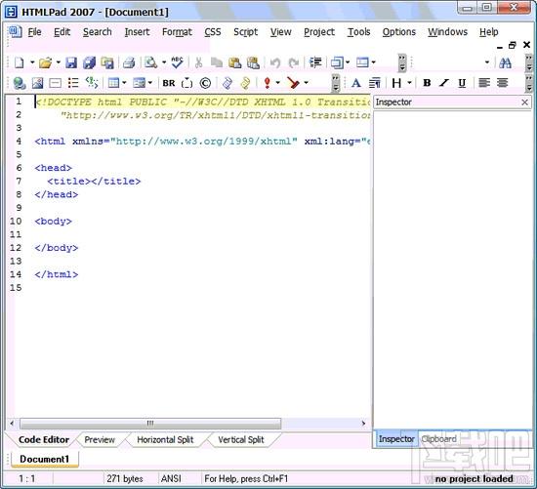The height and width of the screenshot is (489, 537).
Task: Open the H heading level dropdown
Action: pos(409,83)
